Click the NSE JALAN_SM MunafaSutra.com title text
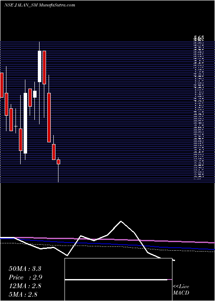Screen dimensions: 215x301 [40, 5]
